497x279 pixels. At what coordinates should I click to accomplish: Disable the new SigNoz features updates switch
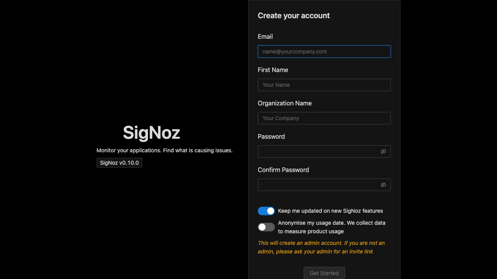pos(266,211)
